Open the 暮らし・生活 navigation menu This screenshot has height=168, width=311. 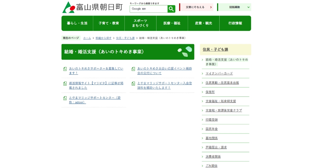click(x=77, y=23)
